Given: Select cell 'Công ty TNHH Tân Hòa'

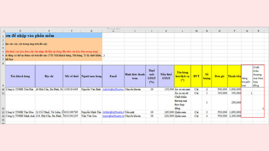Looking at the screenshot, I should 20,112.
